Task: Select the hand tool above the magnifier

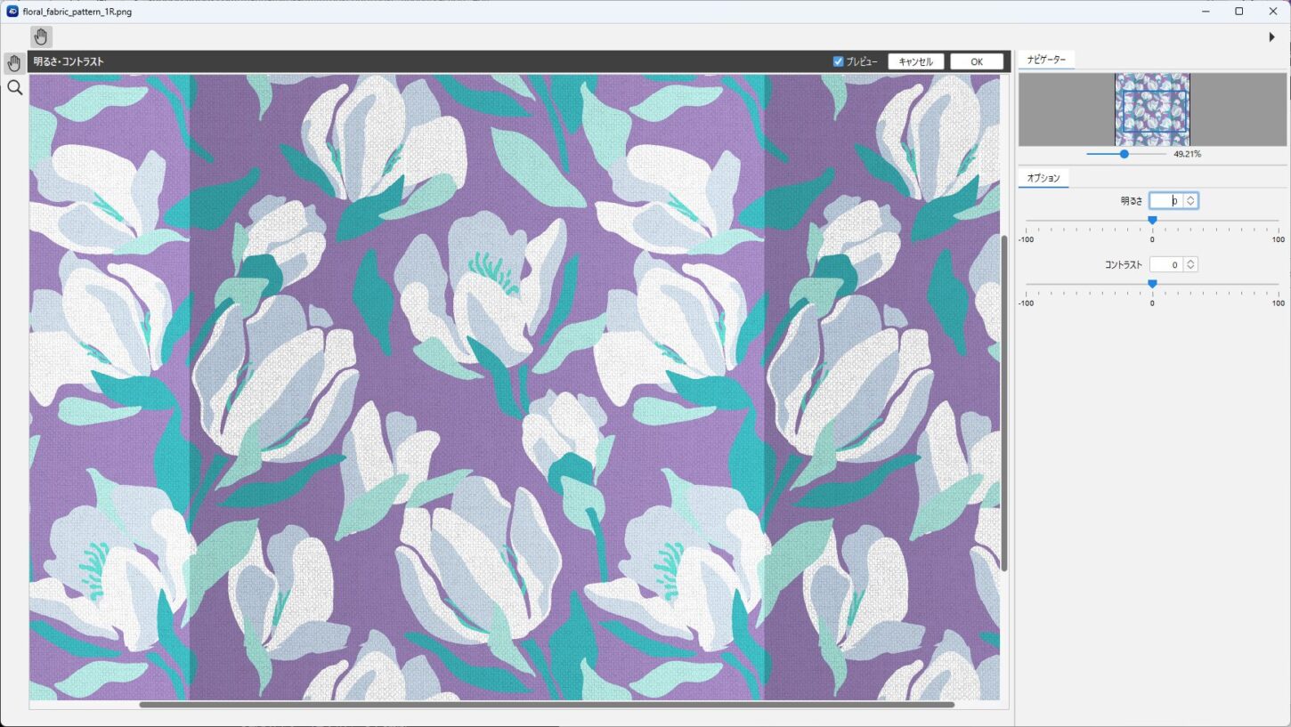Action: [x=14, y=63]
